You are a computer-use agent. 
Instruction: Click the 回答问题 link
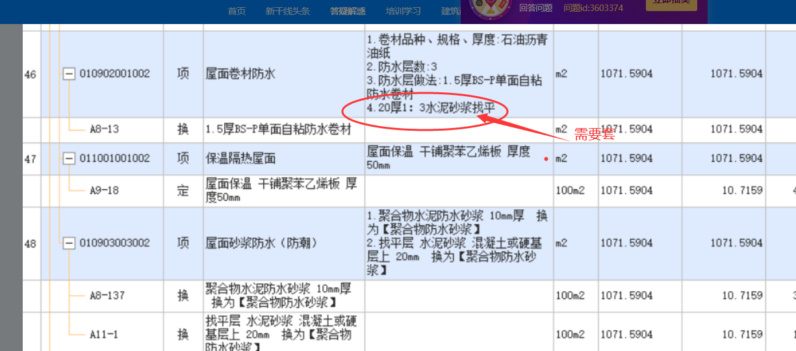pyautogui.click(x=535, y=8)
